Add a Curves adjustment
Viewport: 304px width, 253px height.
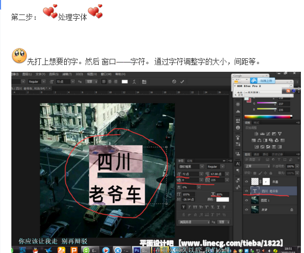(268, 134)
